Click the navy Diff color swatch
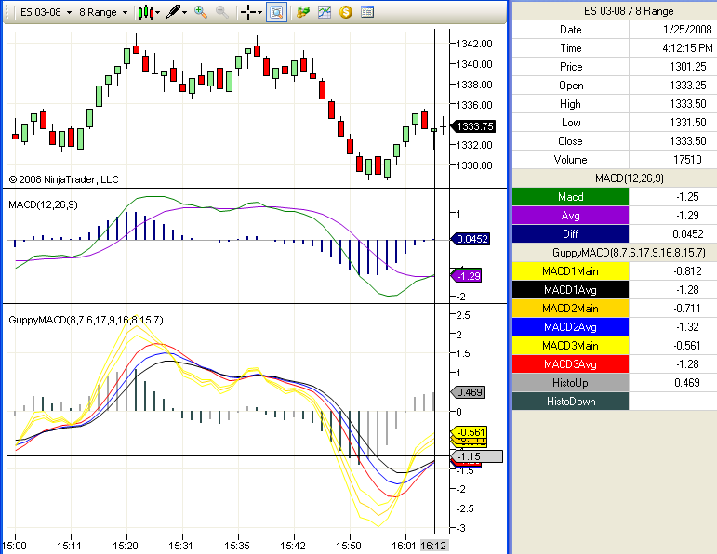The height and width of the screenshot is (554, 717). click(571, 234)
